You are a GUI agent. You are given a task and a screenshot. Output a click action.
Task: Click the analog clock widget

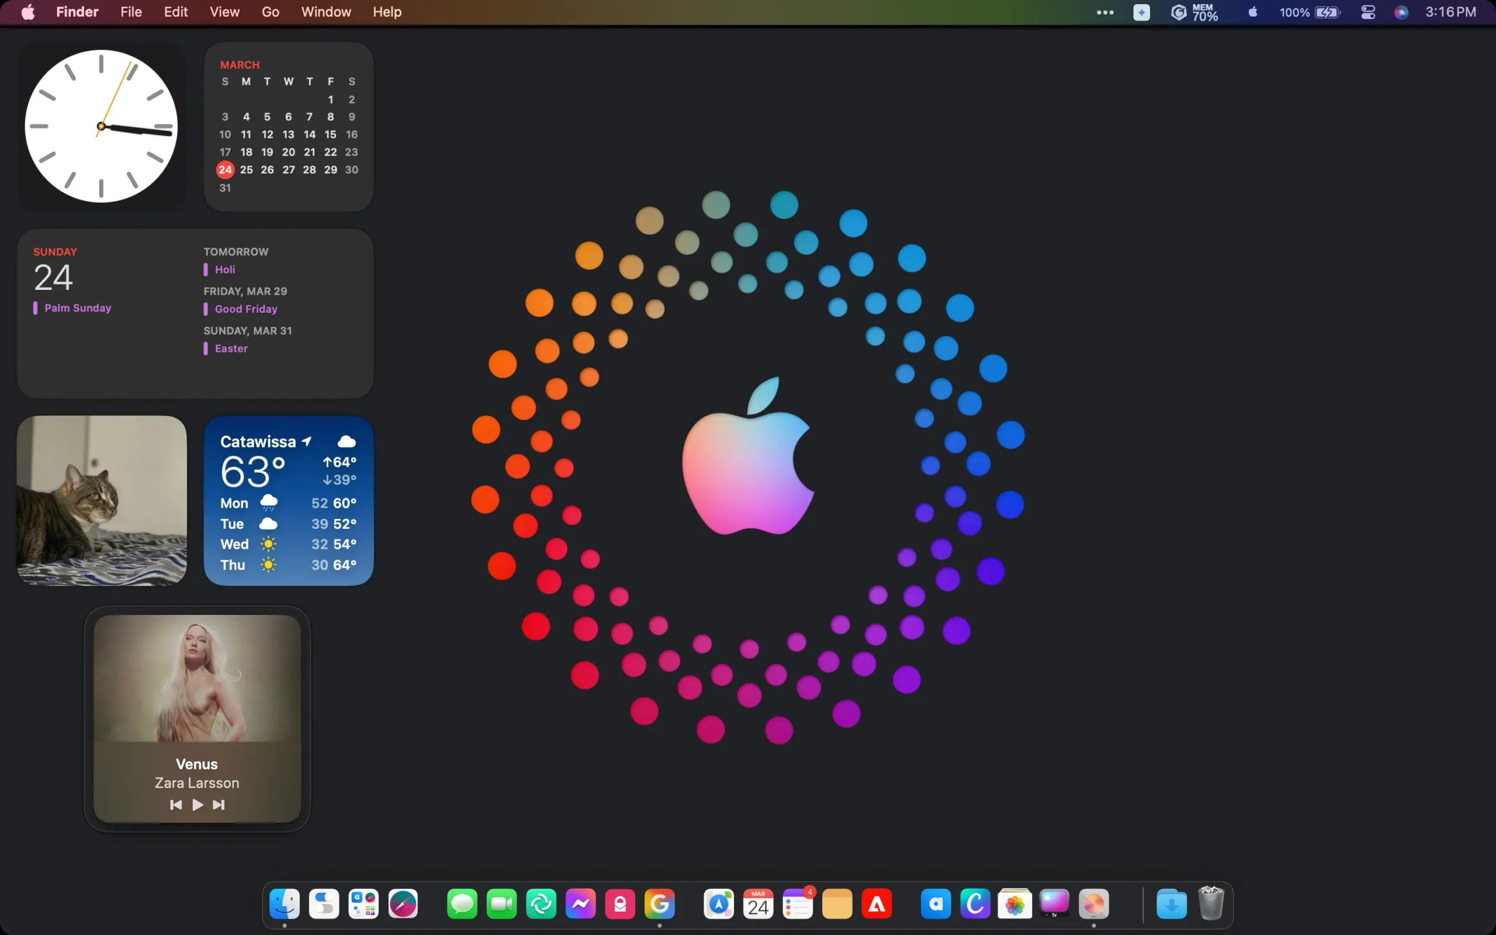(101, 126)
